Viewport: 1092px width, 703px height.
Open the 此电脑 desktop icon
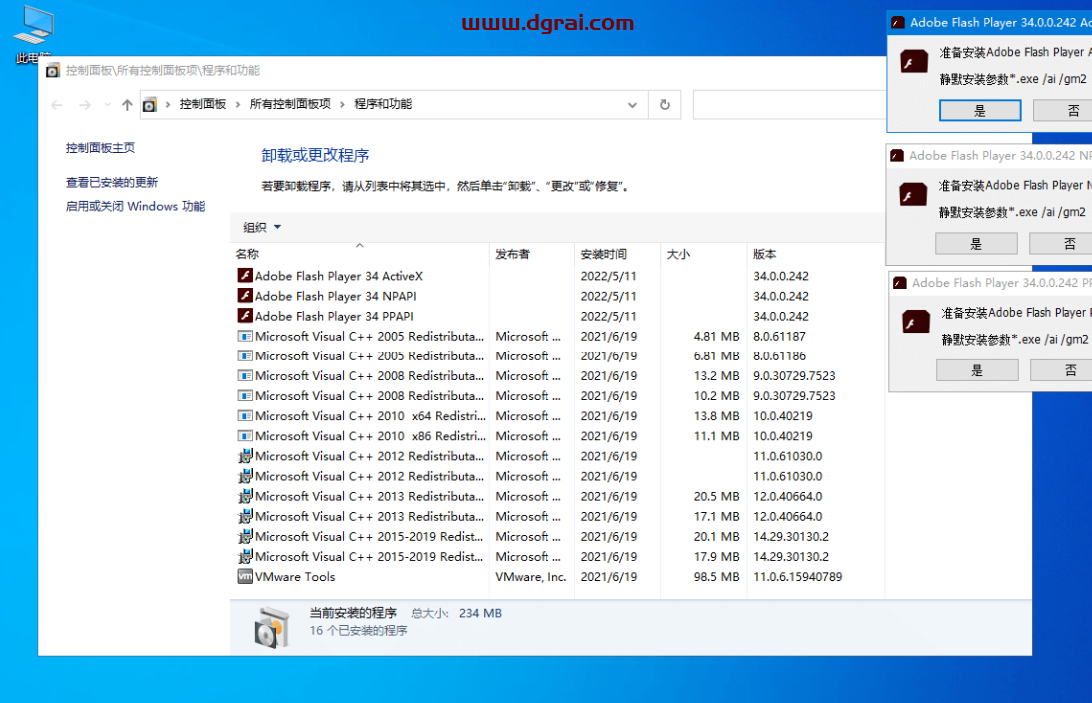pos(33,33)
